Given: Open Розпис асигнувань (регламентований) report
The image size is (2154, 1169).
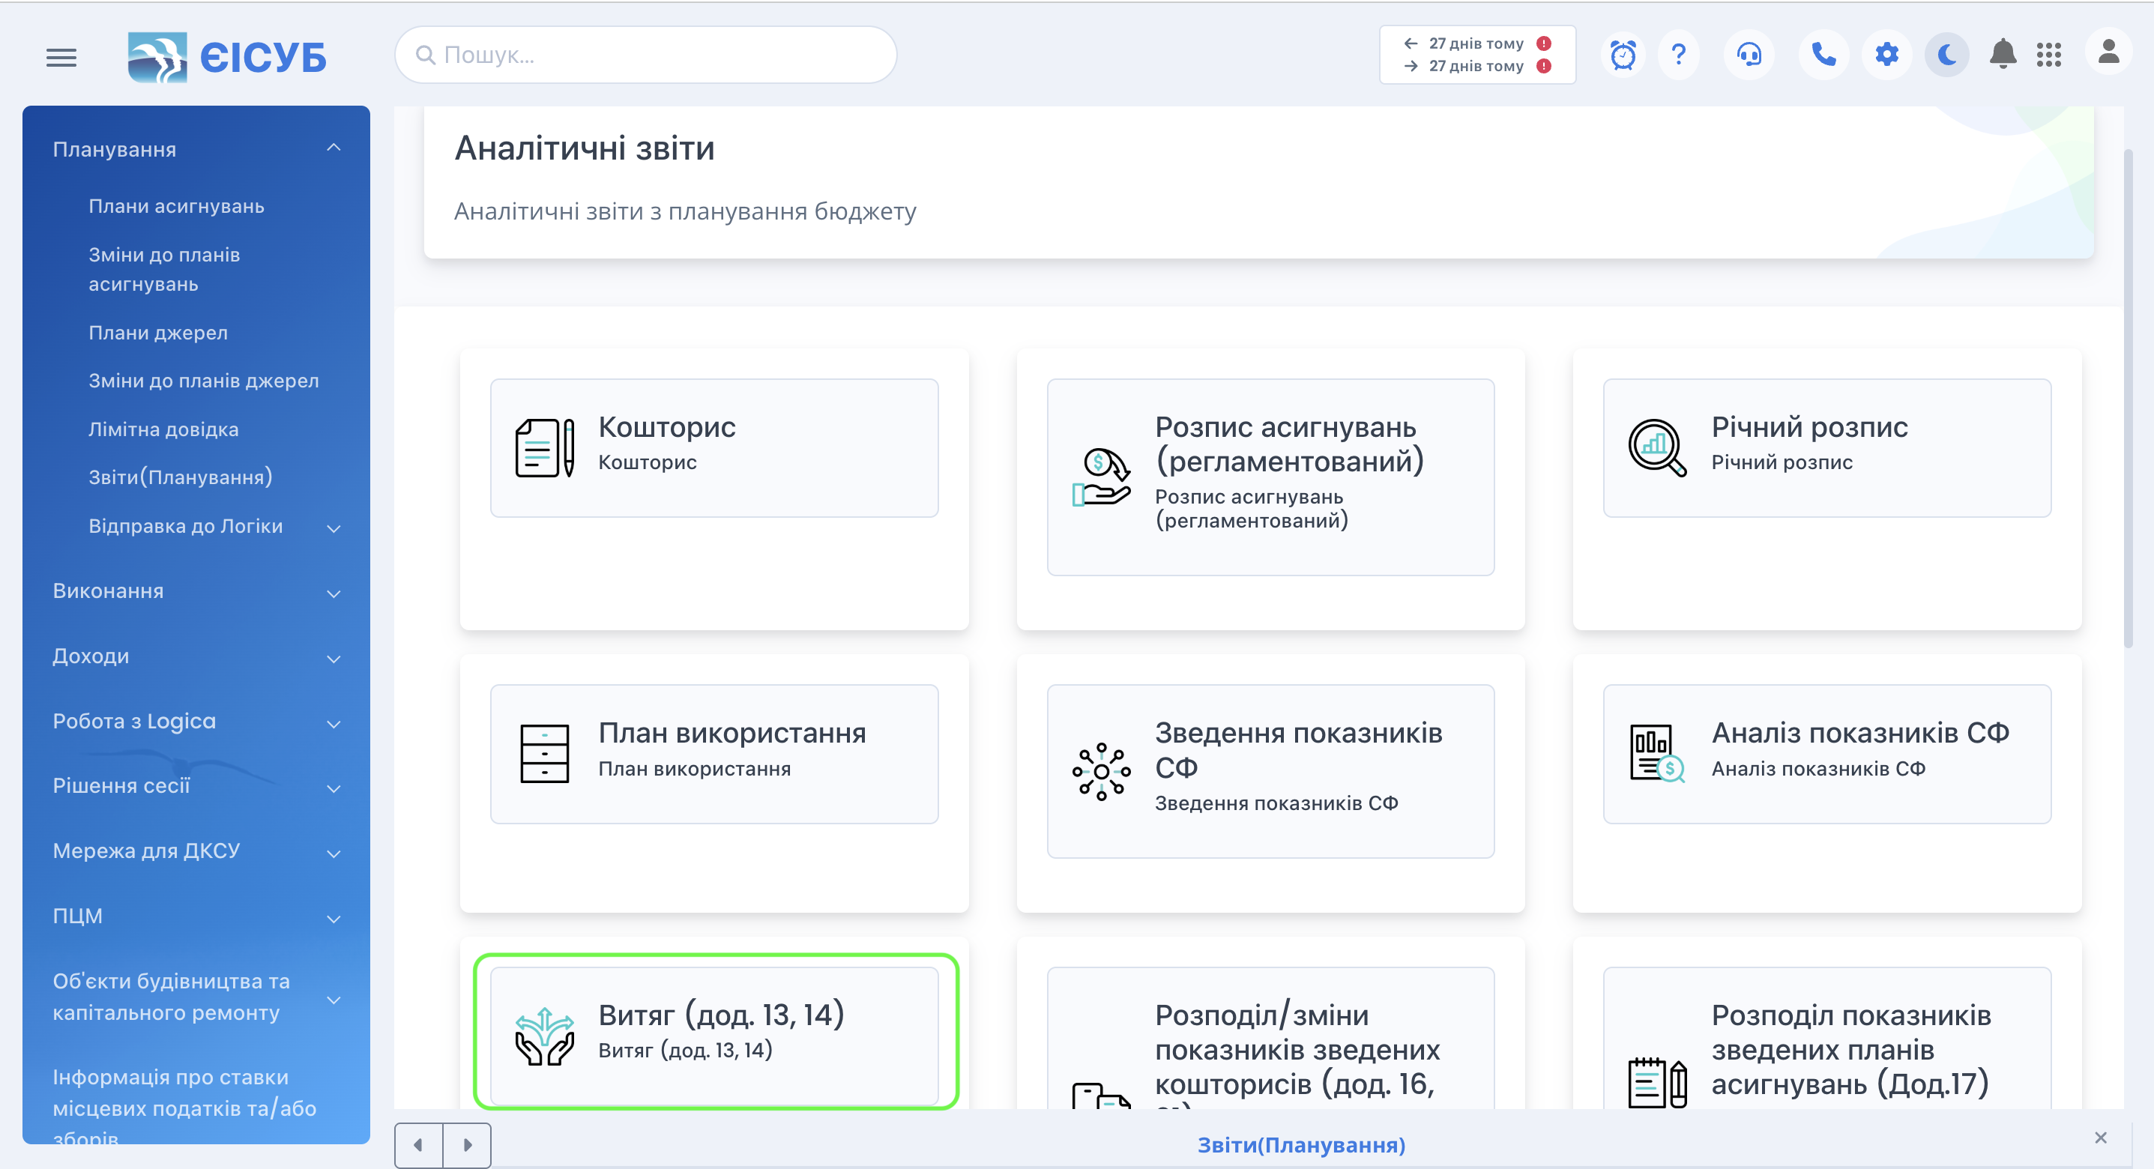Looking at the screenshot, I should click(1270, 477).
